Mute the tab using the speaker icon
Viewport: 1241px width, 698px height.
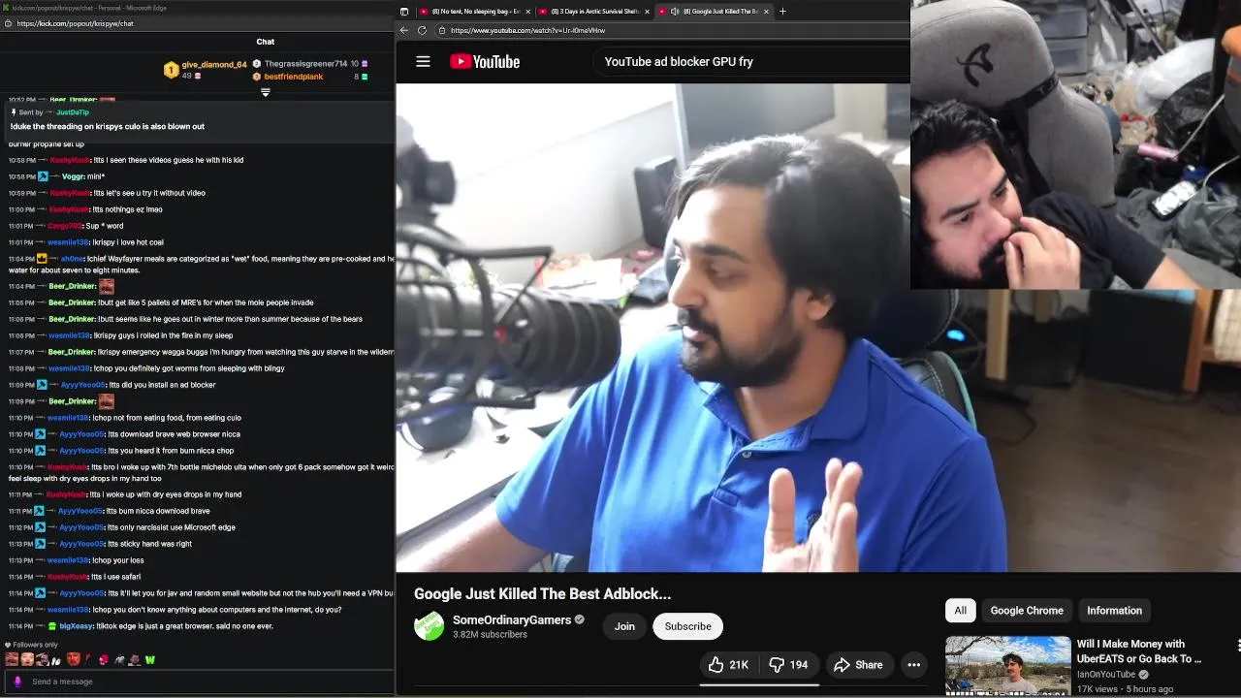tap(675, 12)
